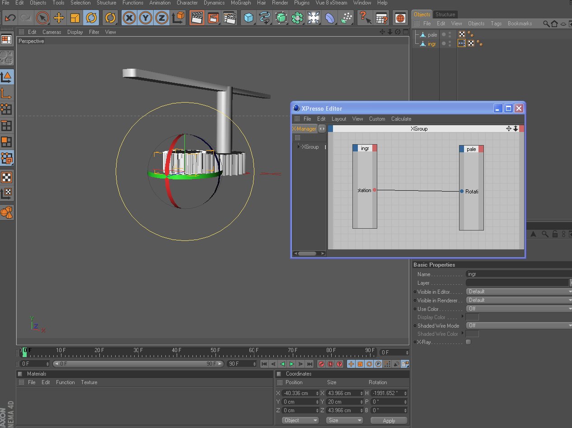Click the search magnifier in Objects manager

click(x=546, y=24)
